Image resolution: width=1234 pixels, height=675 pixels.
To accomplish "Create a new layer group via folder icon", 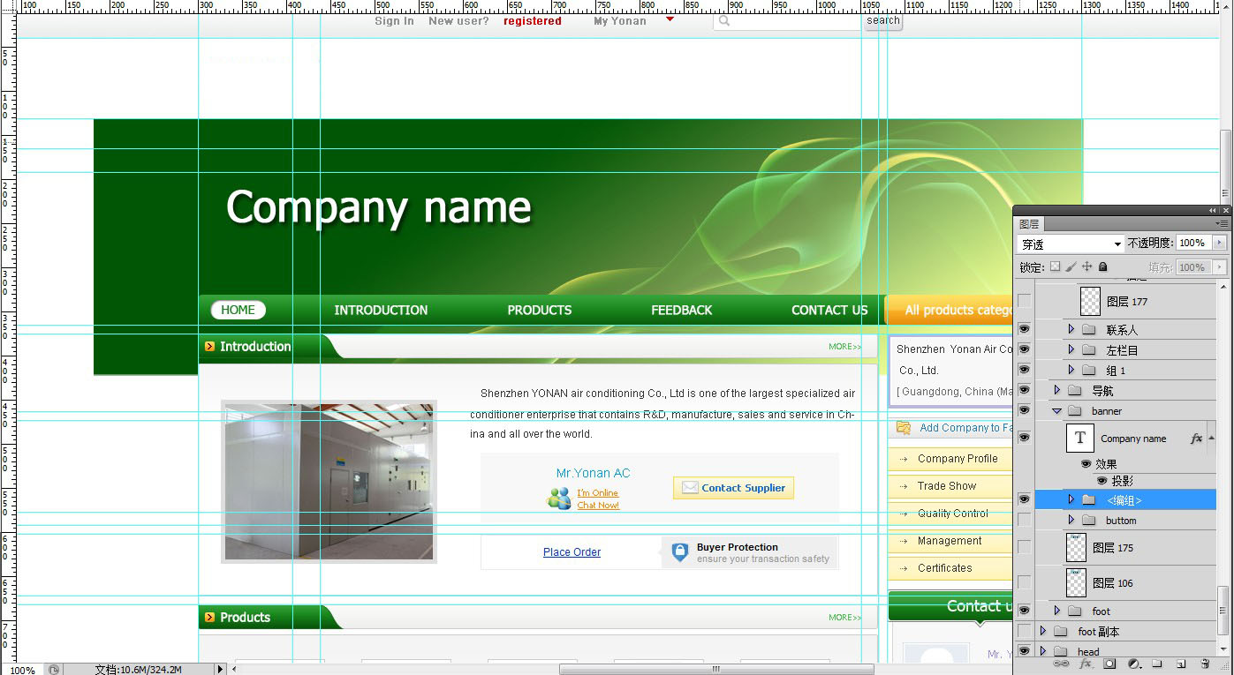I will click(1156, 664).
